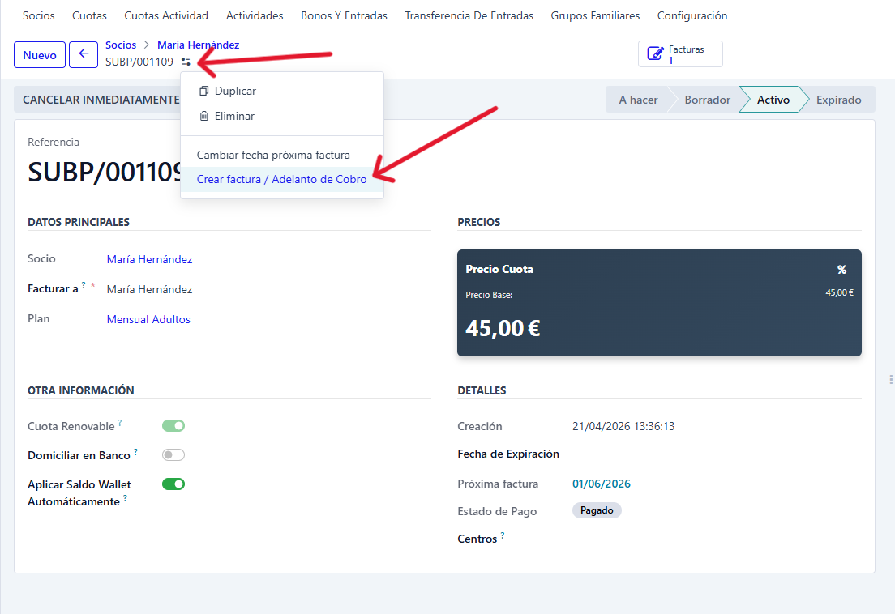Expand the Cuotas Actividad menu
The image size is (895, 614).
pos(166,15)
